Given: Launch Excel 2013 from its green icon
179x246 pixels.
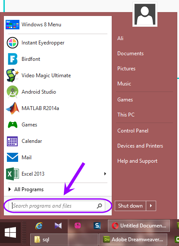Looking at the screenshot, I should (13, 174).
